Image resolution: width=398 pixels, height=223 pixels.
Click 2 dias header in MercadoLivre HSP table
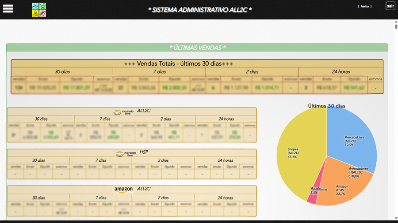point(163,160)
